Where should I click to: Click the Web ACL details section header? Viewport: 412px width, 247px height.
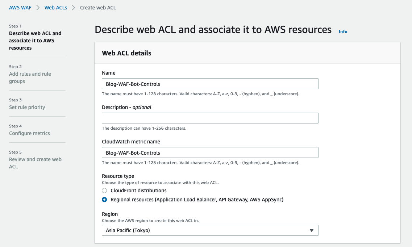[x=126, y=53]
